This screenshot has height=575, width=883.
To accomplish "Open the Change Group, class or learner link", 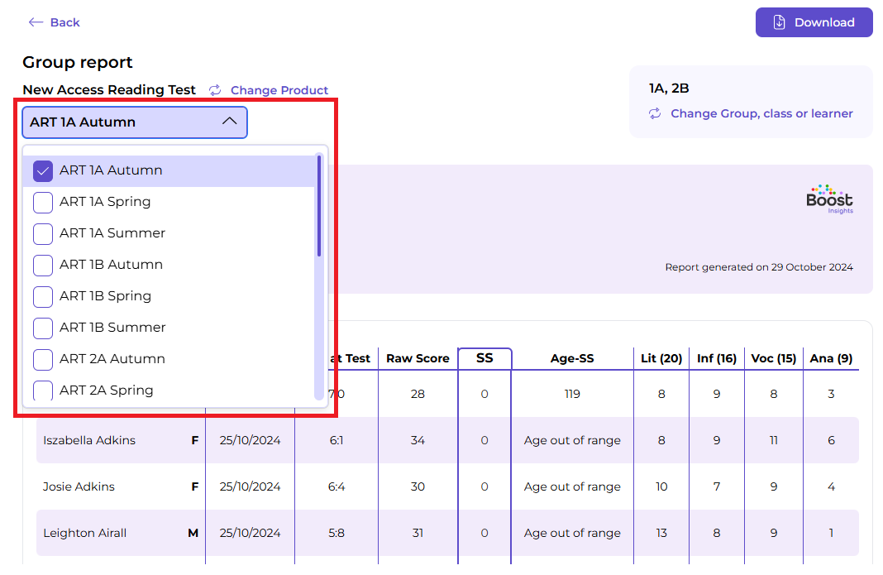I will pyautogui.click(x=761, y=113).
